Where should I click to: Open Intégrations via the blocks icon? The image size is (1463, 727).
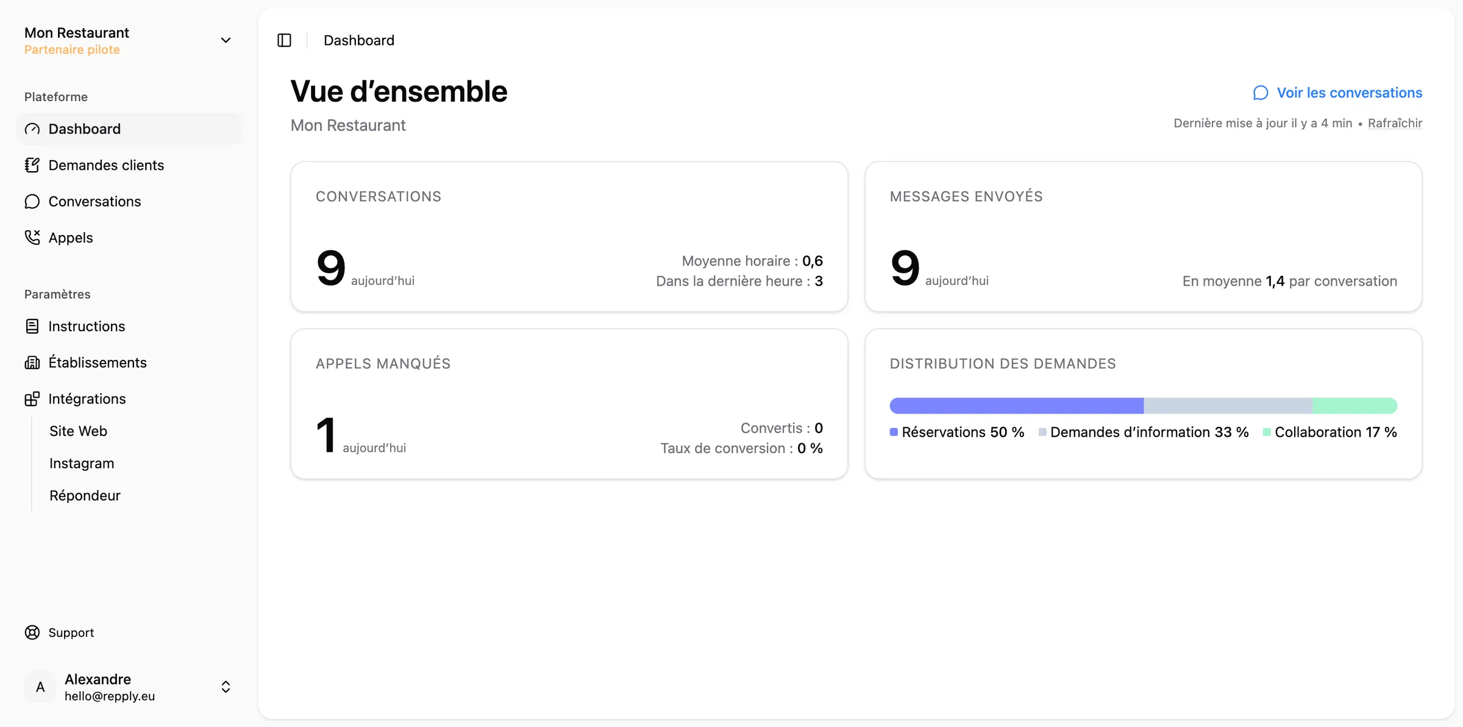(x=32, y=399)
